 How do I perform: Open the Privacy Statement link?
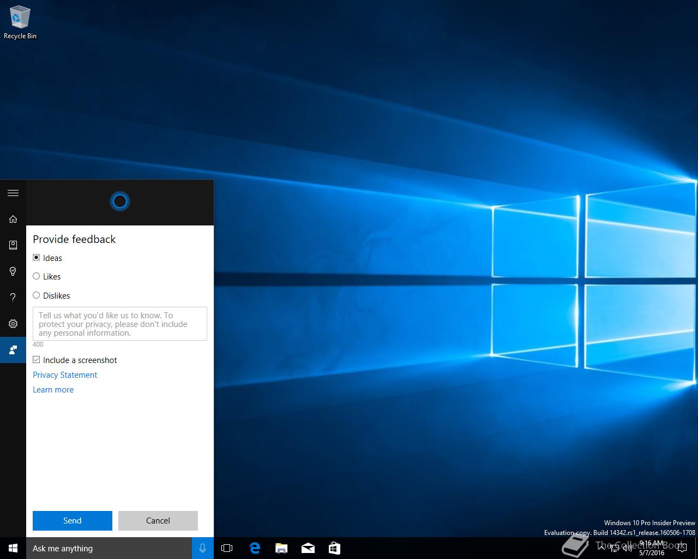click(x=65, y=375)
